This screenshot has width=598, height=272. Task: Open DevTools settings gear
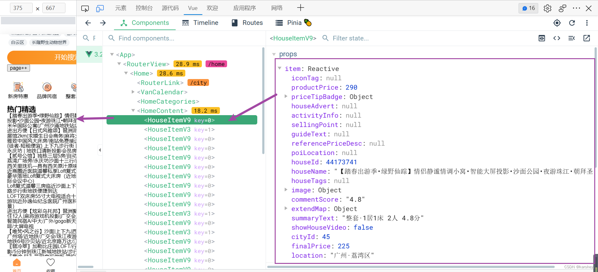548,8
